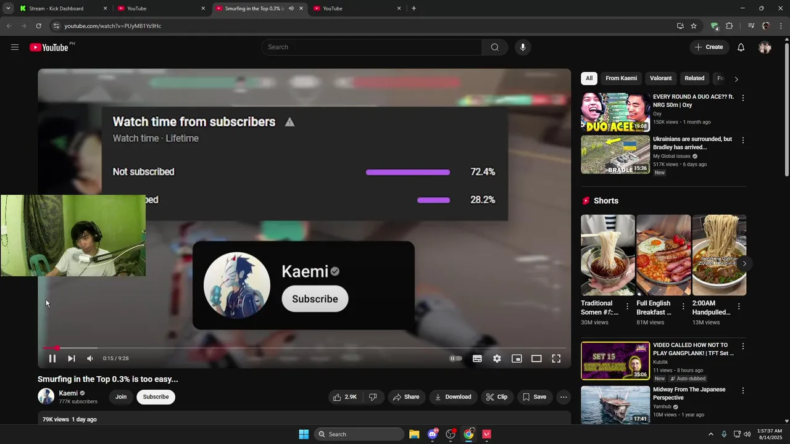The image size is (790, 444).
Task: Open Full English Breakfast short
Action: [x=663, y=255]
